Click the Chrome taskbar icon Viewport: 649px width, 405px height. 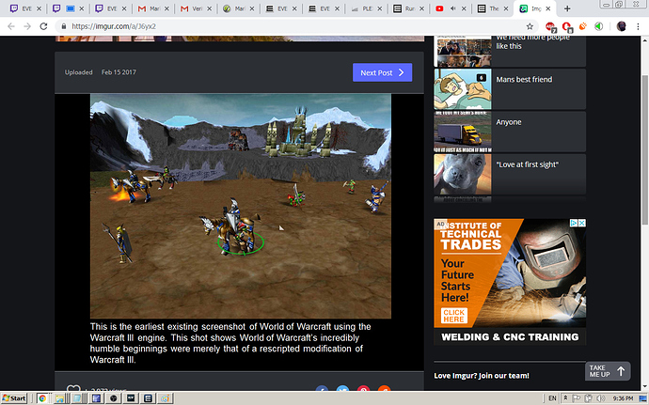42,398
